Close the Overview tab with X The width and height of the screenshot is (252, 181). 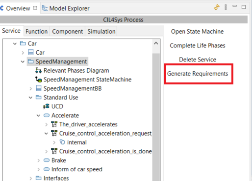pos(35,8)
